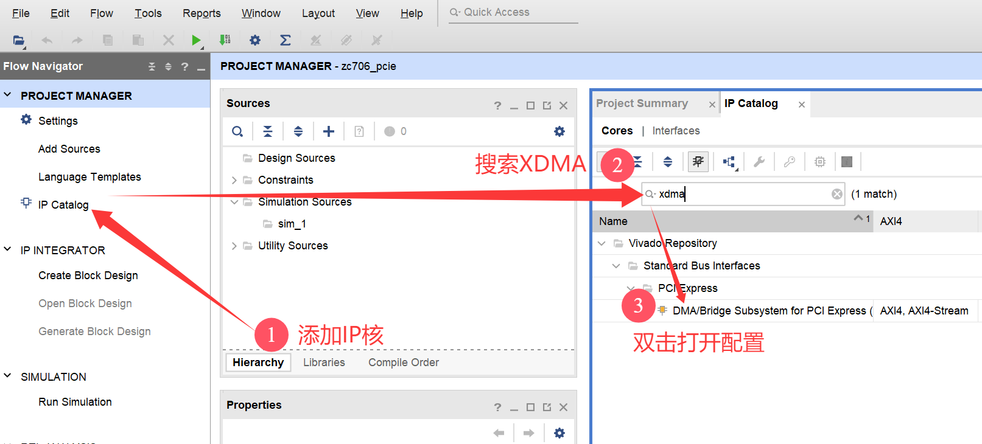Toggle Hide Incompatible IP filter in IP Catalog
Screen dimensions: 982x444
(698, 162)
